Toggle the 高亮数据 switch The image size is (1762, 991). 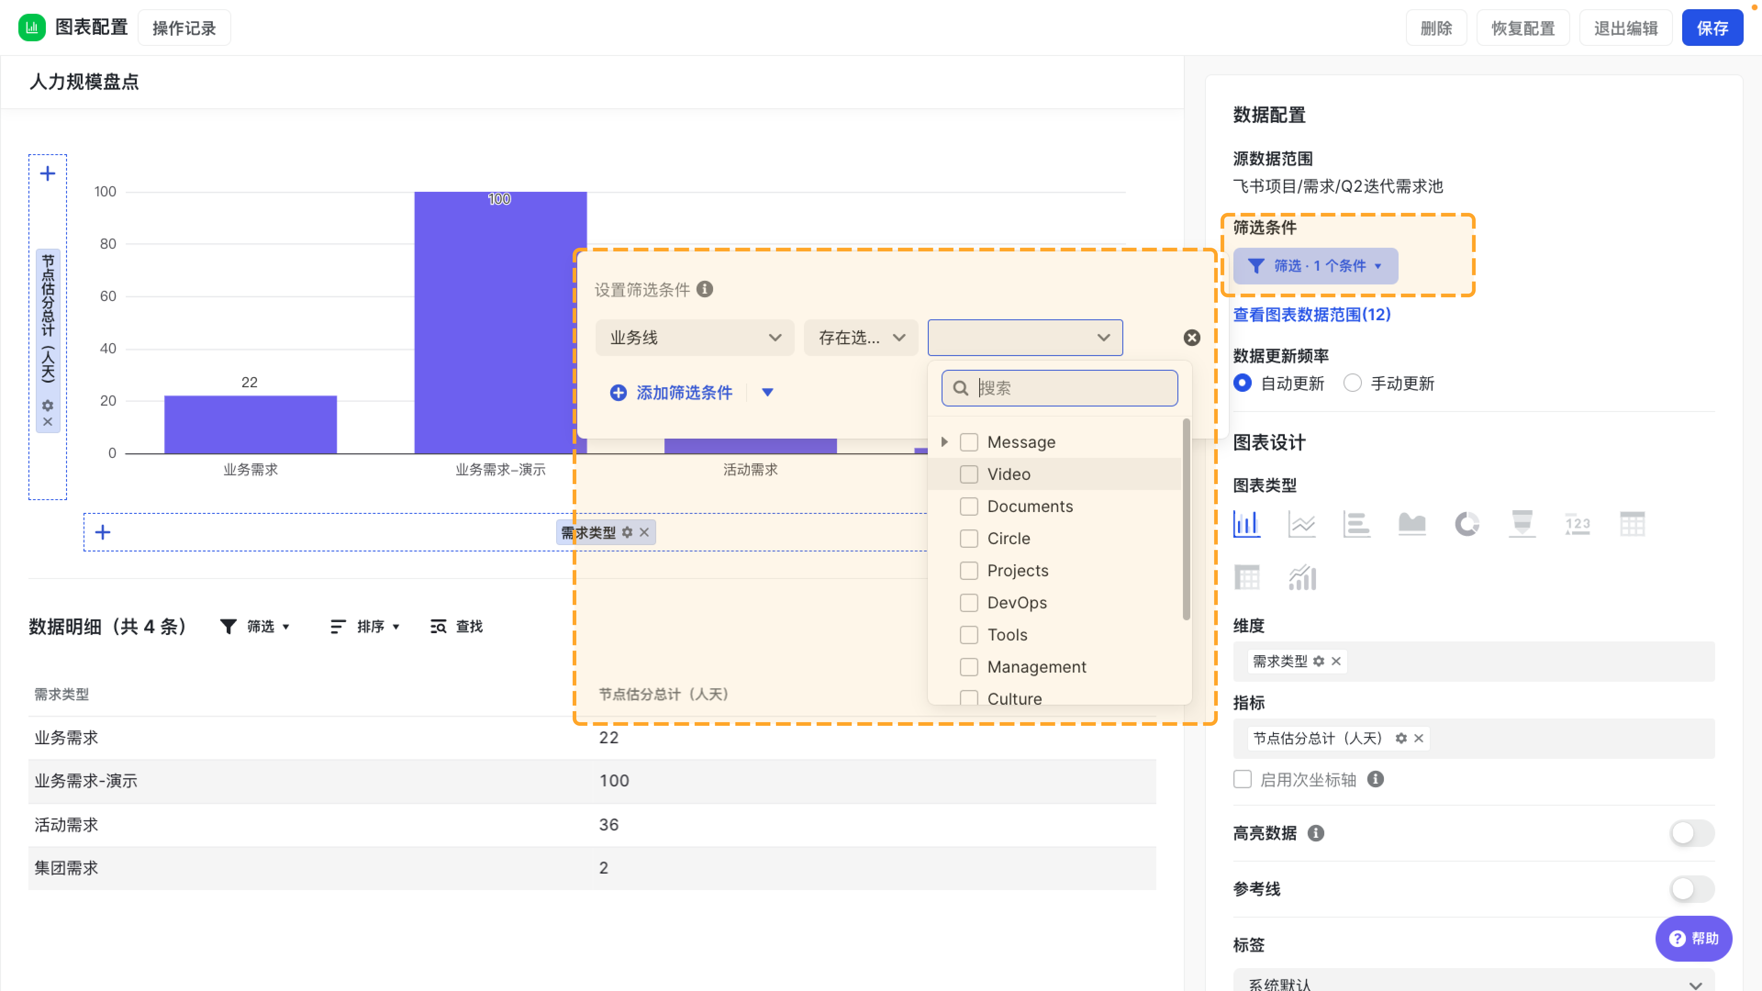pyautogui.click(x=1691, y=833)
